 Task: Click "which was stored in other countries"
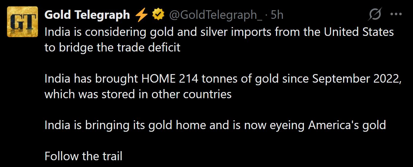138,94
